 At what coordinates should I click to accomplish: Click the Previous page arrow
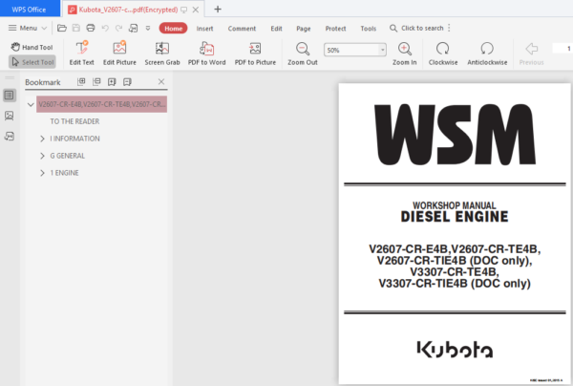(x=531, y=54)
